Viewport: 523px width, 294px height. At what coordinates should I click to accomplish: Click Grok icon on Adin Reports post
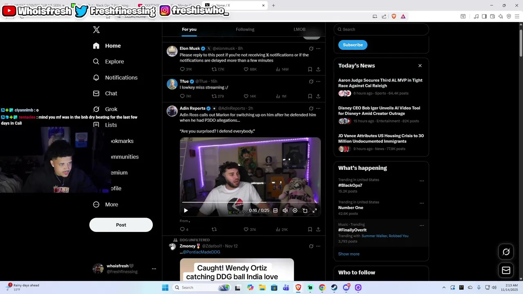pyautogui.click(x=311, y=109)
